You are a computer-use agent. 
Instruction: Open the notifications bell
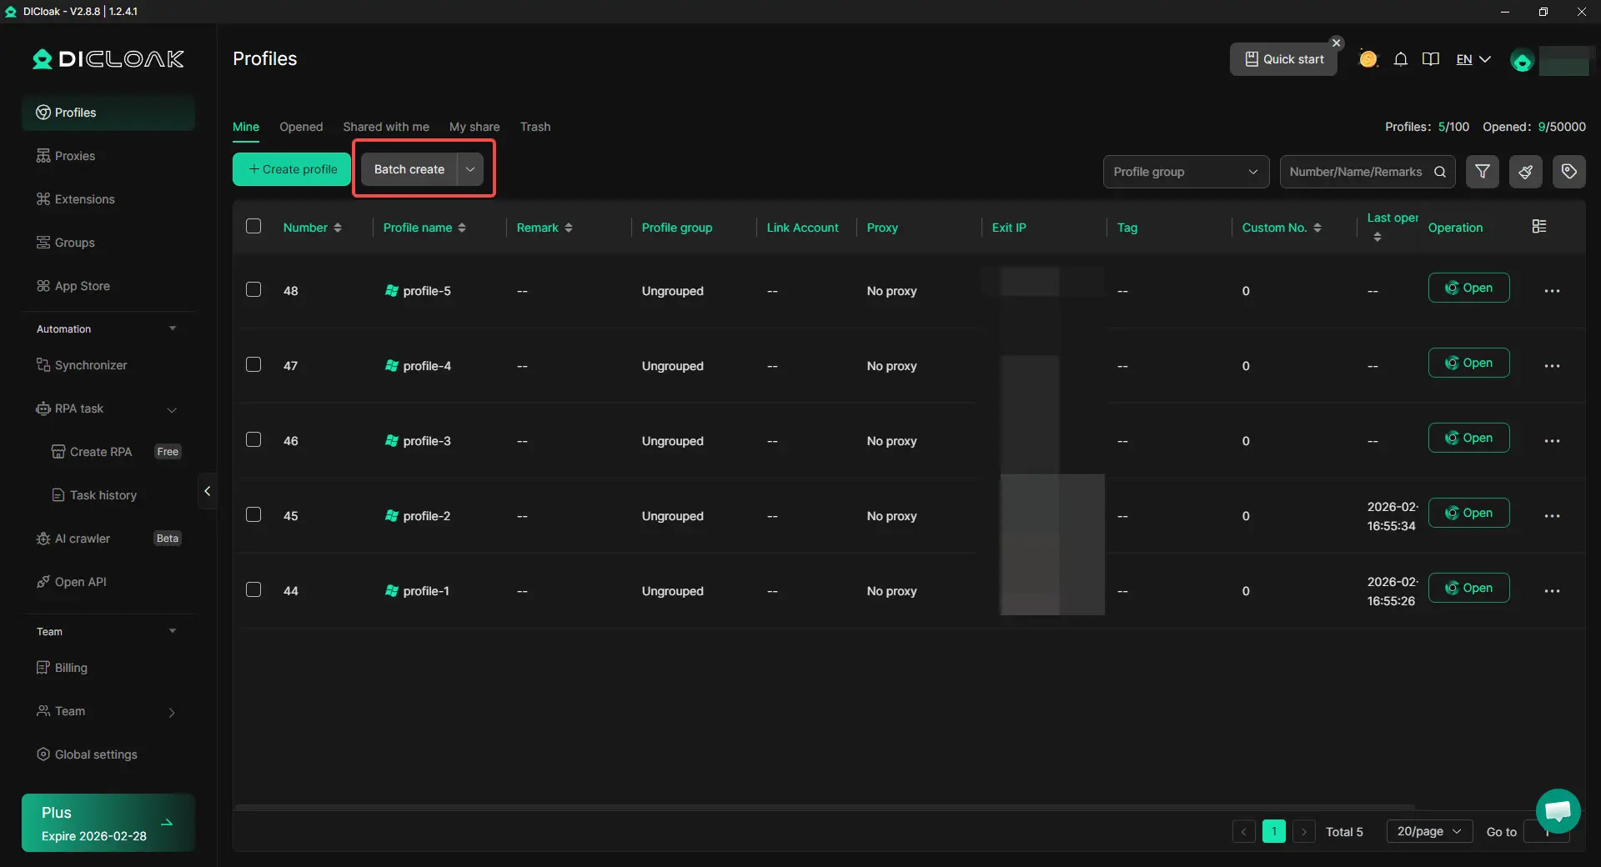pos(1401,59)
